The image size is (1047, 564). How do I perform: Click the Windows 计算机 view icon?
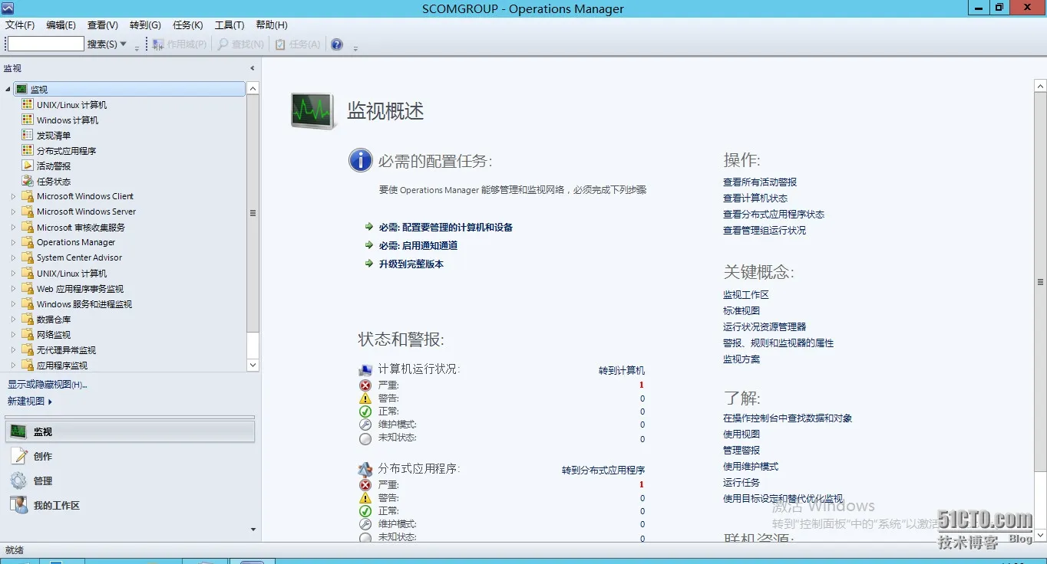27,120
